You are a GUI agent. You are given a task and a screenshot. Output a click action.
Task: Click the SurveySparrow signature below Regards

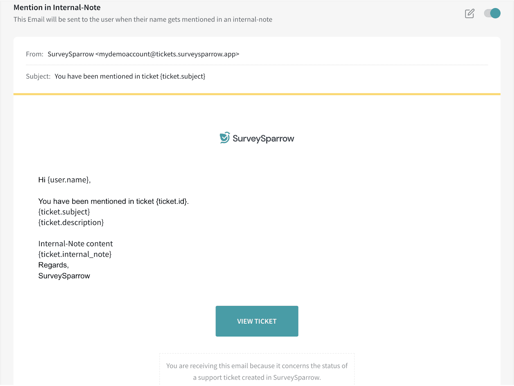coord(64,276)
